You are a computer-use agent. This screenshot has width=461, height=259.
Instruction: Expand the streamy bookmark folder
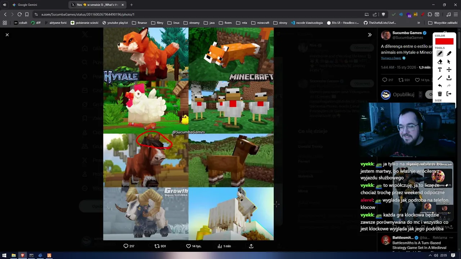tap(191, 23)
